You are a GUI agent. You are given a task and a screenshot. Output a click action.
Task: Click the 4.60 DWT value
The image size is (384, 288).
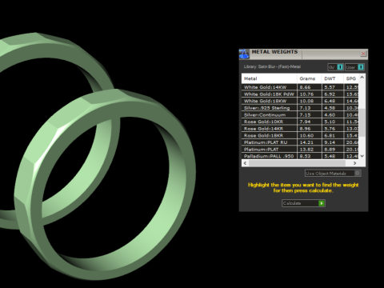click(x=330, y=115)
